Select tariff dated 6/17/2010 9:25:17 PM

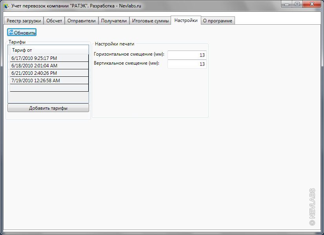pyautogui.click(x=48, y=58)
